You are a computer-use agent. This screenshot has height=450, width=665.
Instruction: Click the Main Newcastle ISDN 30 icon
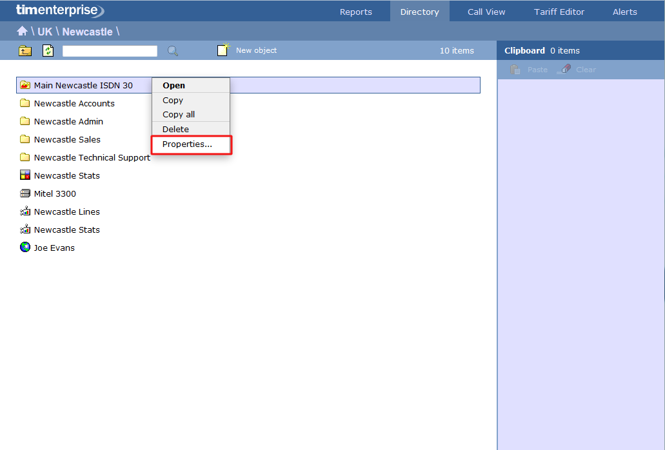pyautogui.click(x=25, y=85)
